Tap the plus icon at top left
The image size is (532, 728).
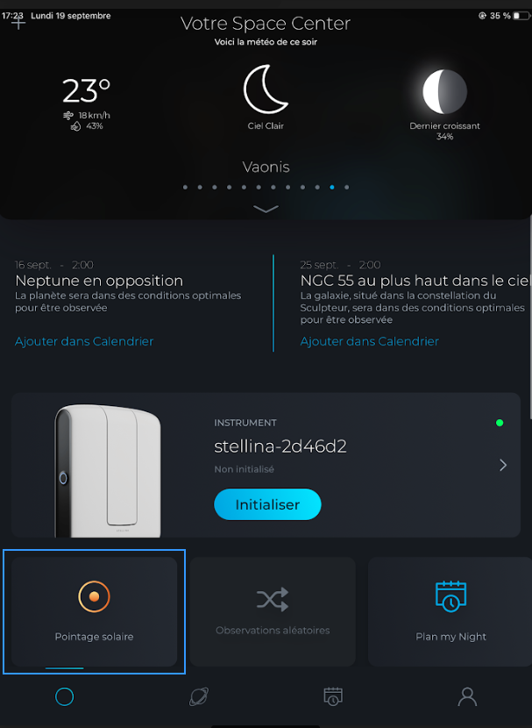(18, 23)
